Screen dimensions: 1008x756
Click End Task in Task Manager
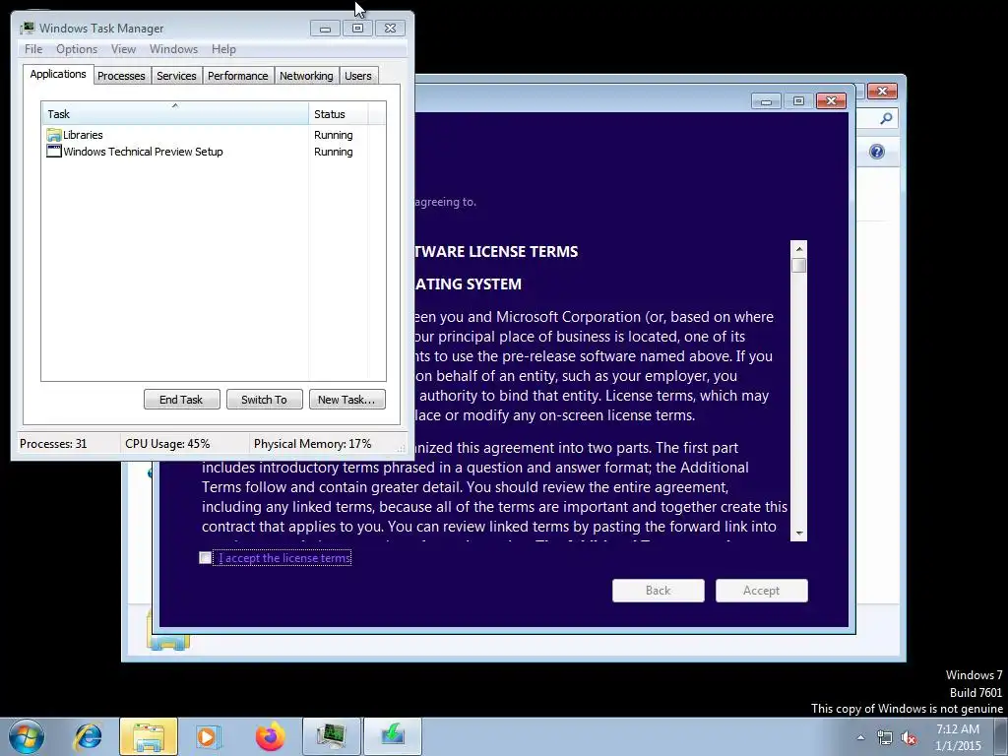[x=181, y=400]
